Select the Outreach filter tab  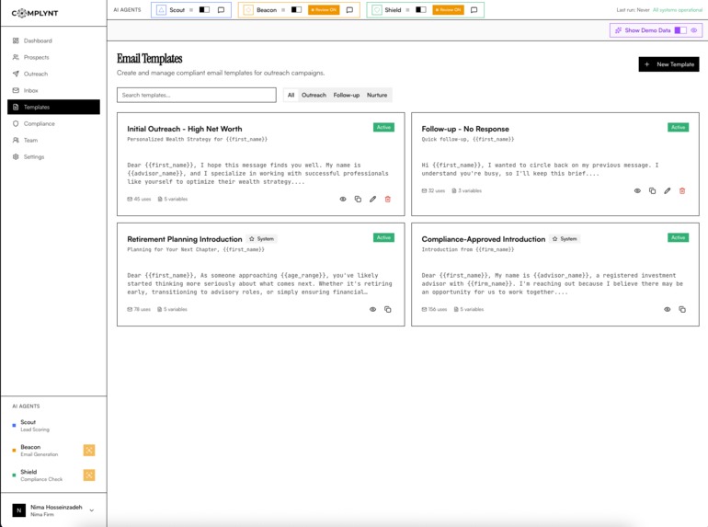click(314, 96)
